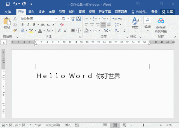Open the font name dropdown

tap(56, 19)
